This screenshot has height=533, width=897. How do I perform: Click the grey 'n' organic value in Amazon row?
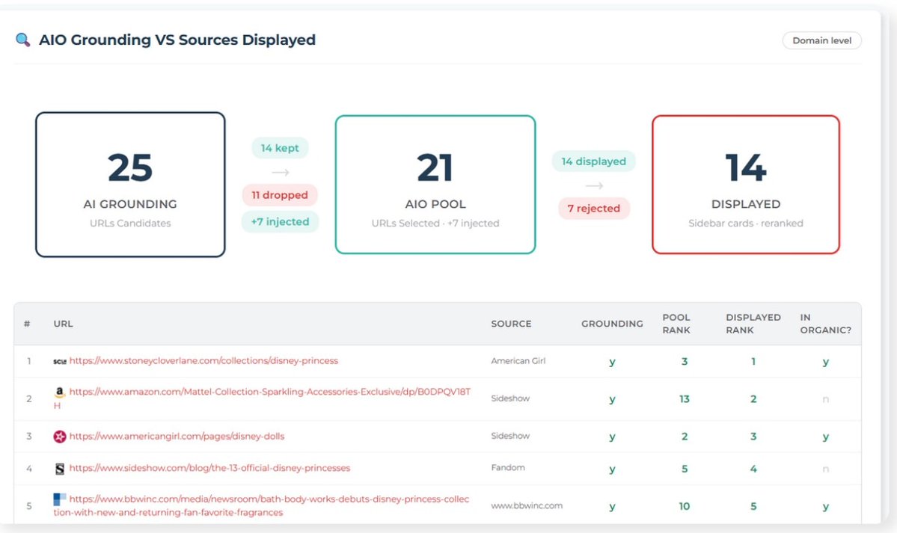[825, 400]
